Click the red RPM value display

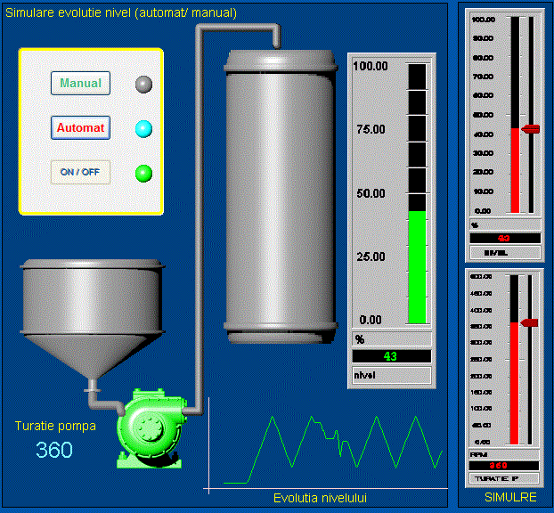(x=503, y=466)
